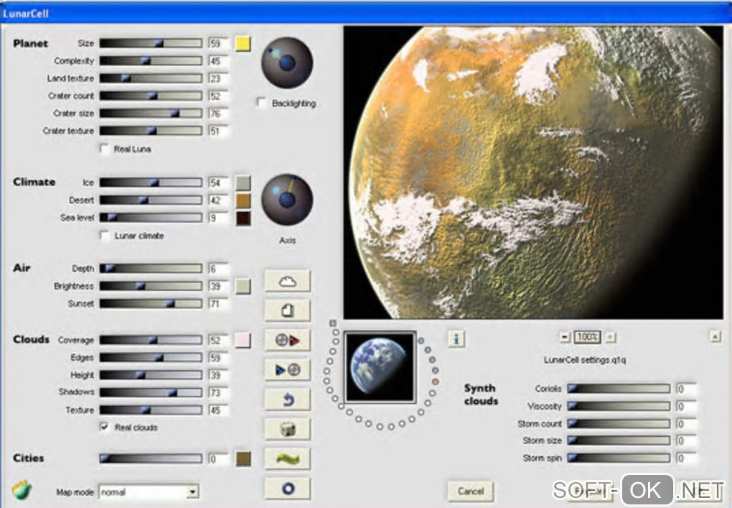
Task: Click the yellow Planet color swatch
Action: point(243,43)
